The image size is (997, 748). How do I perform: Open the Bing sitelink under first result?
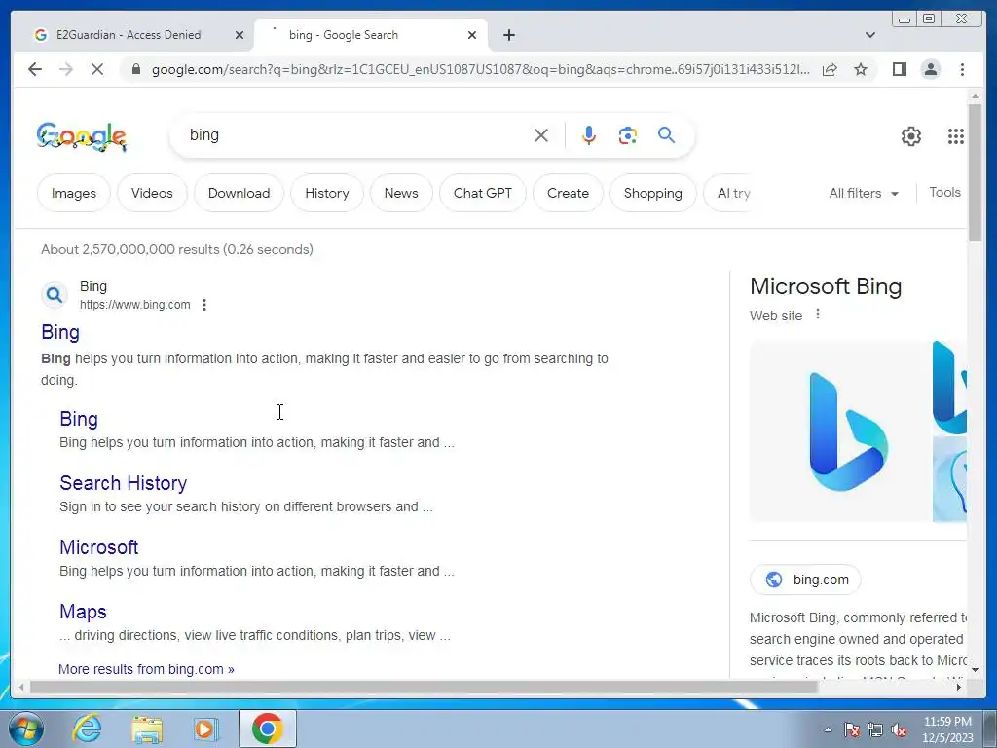click(79, 419)
